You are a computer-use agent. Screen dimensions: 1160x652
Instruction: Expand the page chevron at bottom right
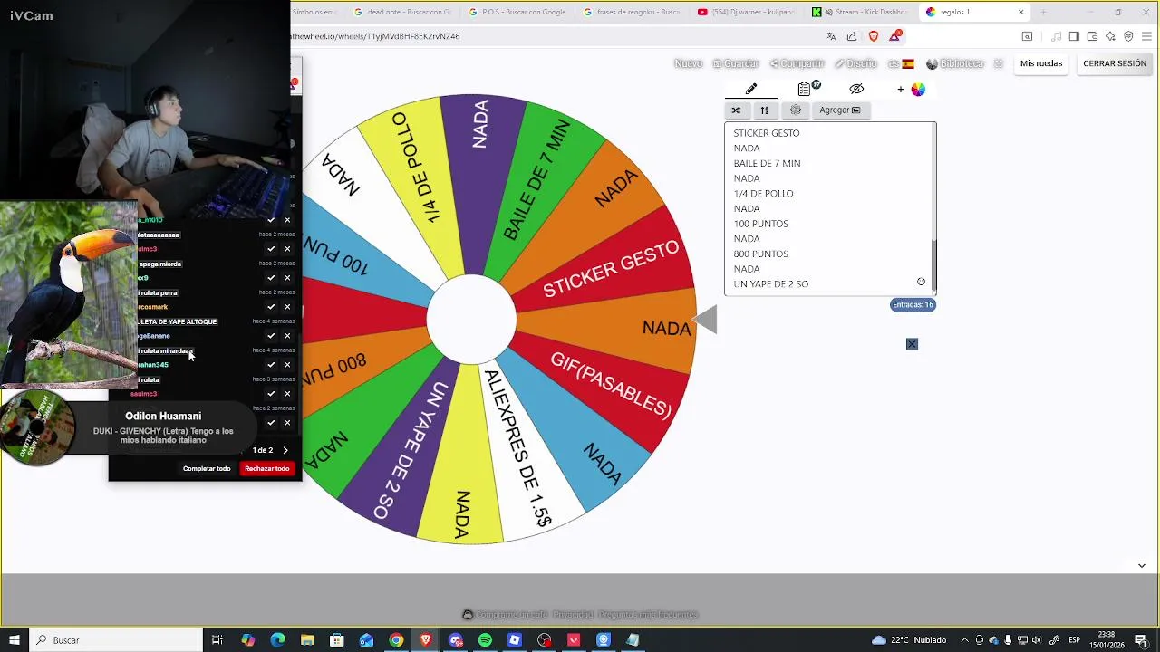click(1142, 565)
